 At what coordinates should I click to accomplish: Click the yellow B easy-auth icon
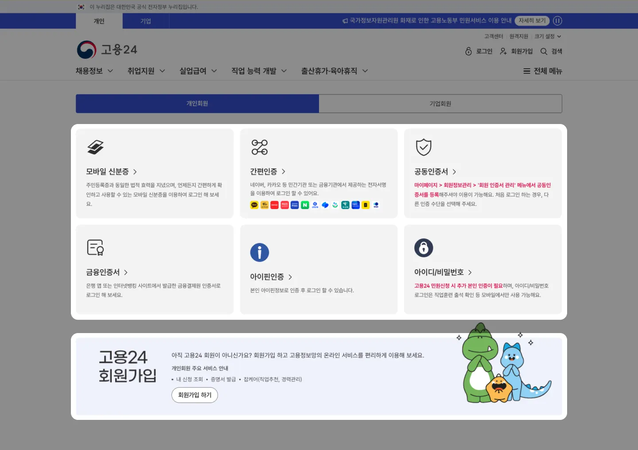click(x=366, y=205)
